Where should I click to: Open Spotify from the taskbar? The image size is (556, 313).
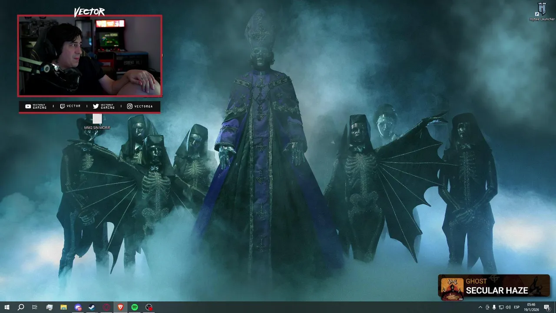pyautogui.click(x=135, y=307)
